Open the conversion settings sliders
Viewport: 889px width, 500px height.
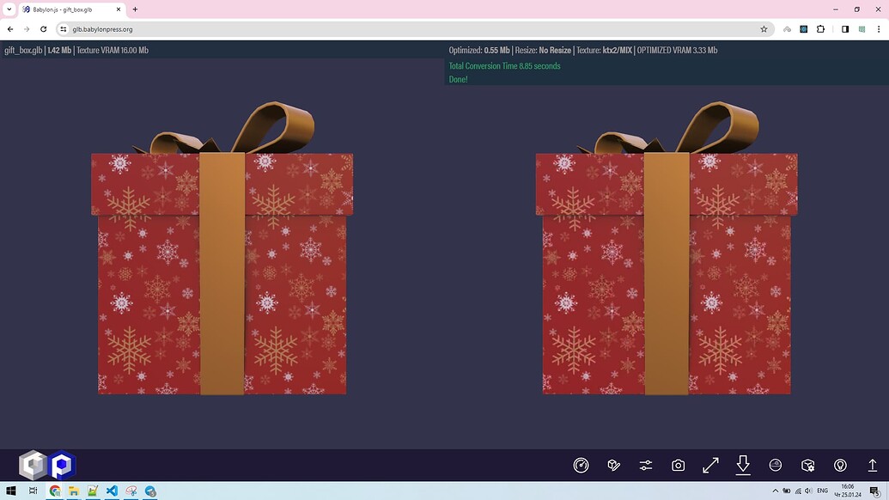coord(646,465)
